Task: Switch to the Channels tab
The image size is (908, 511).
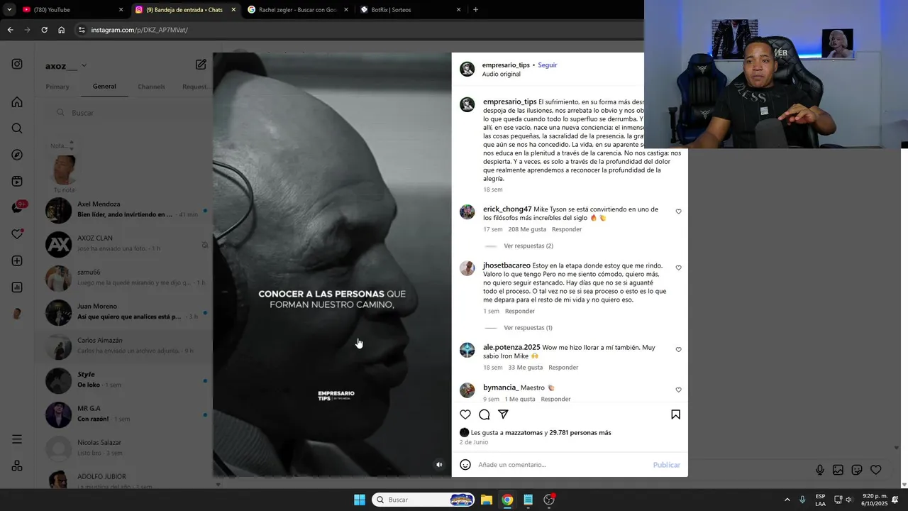Action: pyautogui.click(x=151, y=87)
